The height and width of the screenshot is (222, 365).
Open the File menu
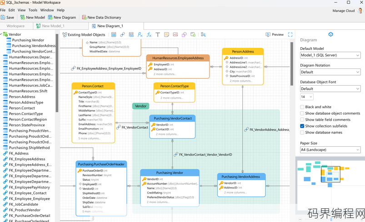coord(3,10)
